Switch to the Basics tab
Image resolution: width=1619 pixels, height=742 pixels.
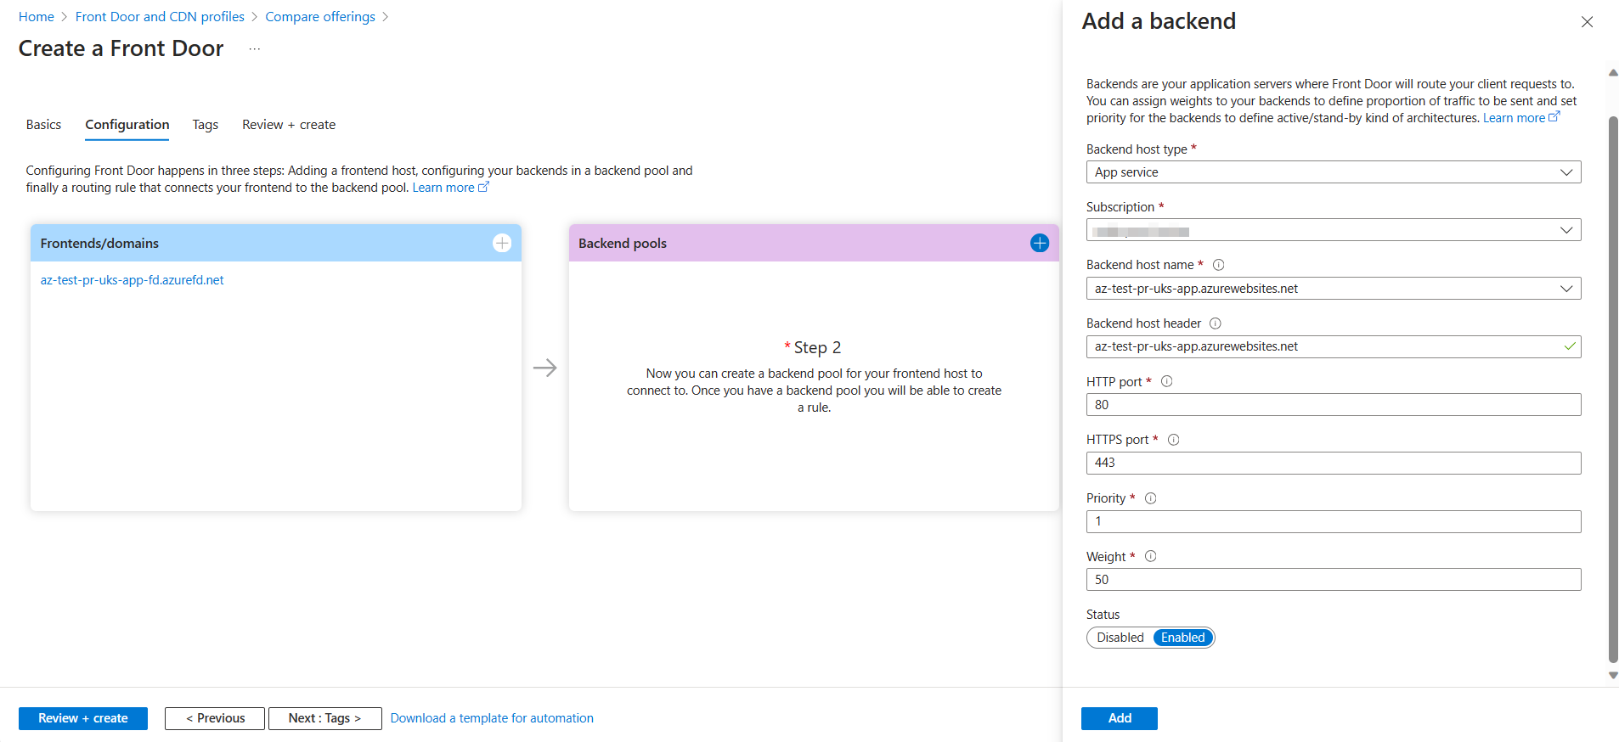43,125
